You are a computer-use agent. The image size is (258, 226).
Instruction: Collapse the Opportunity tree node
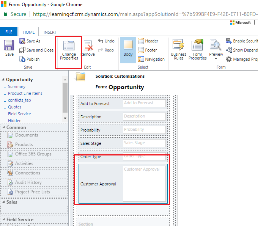point(3,80)
